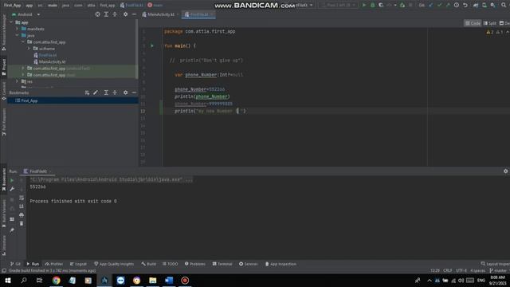510x287 pixels.
Task: Expand the ui.theme package
Action: [x=29, y=49]
